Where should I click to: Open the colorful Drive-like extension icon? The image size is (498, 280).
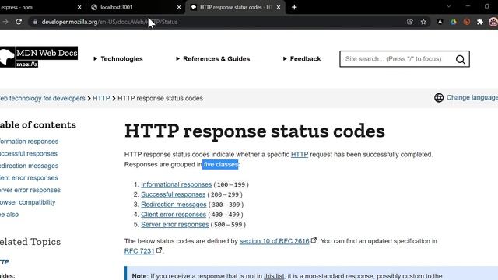click(453, 22)
